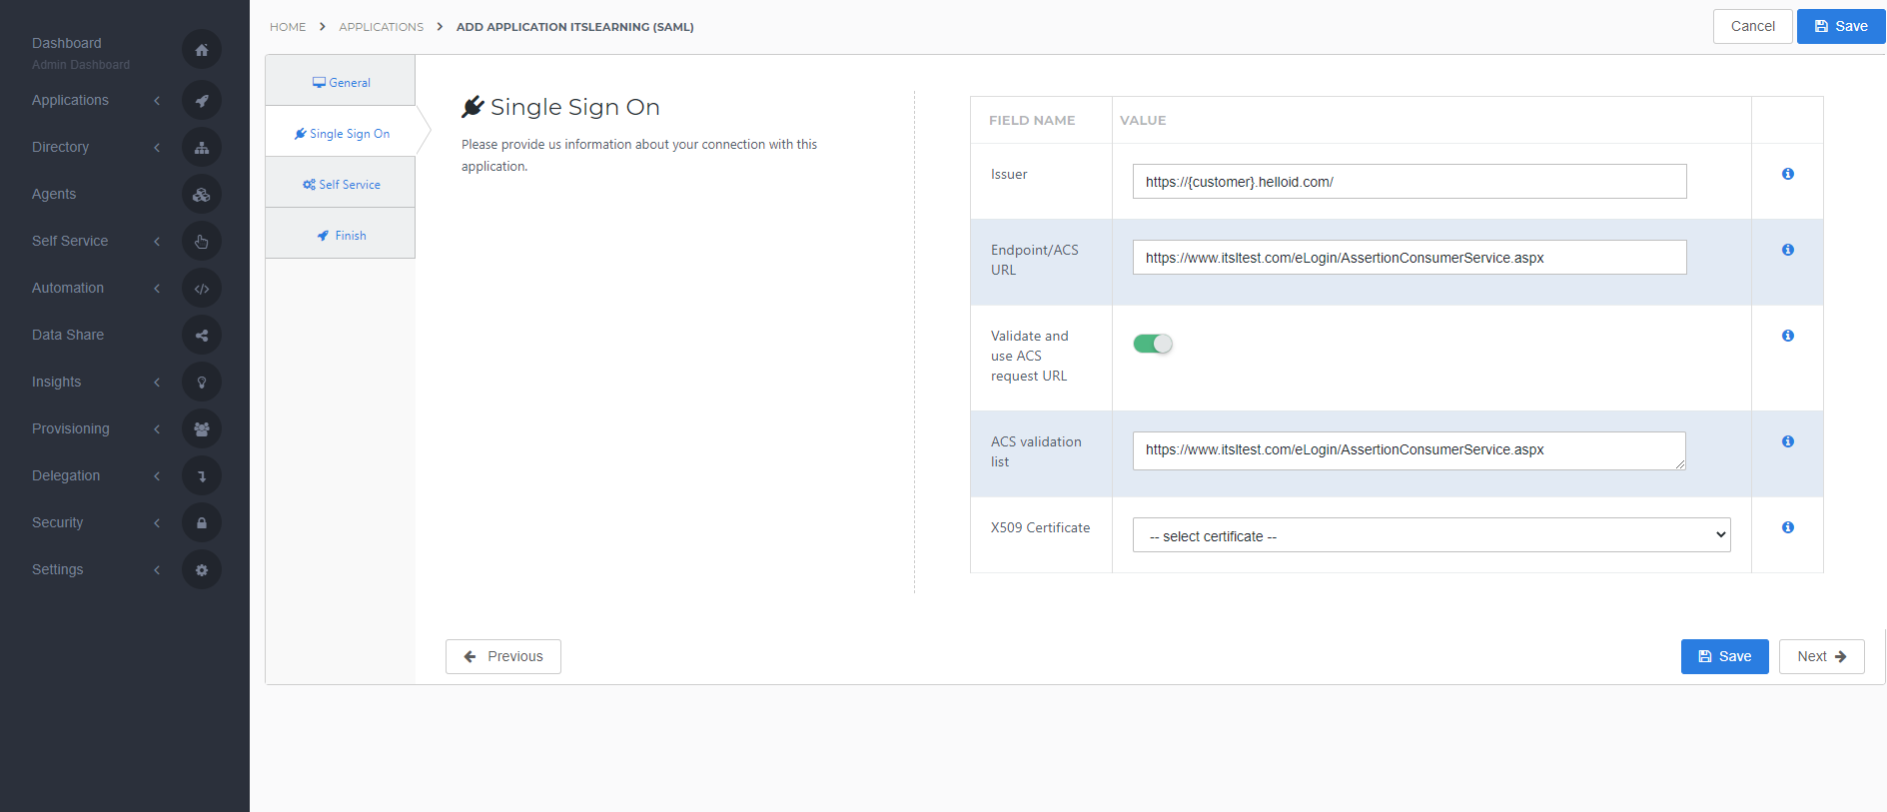Show info for X509 Certificate field
This screenshot has height=812, width=1887.
[1788, 527]
